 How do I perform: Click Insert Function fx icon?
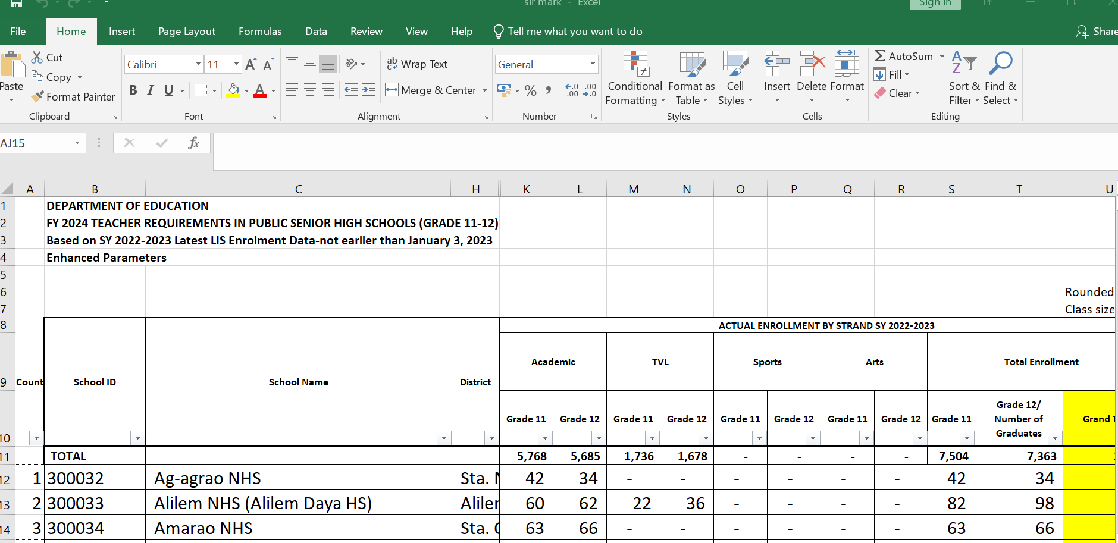tap(193, 143)
